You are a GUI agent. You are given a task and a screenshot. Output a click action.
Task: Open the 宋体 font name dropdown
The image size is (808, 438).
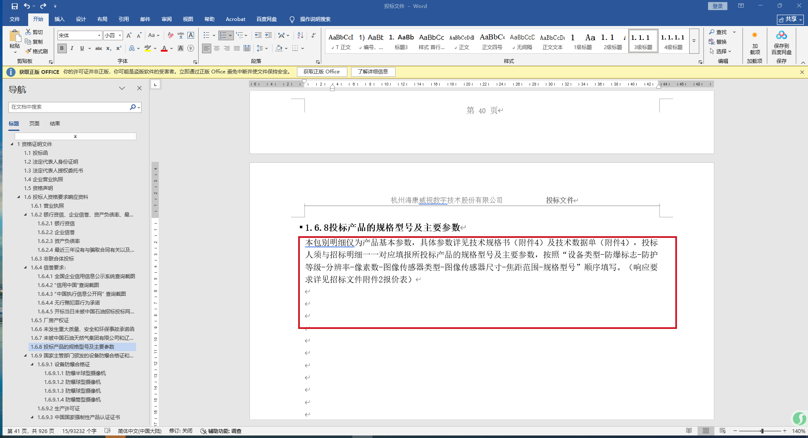(x=99, y=36)
